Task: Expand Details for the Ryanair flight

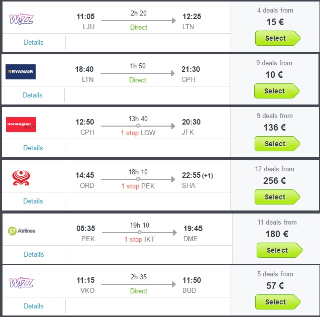Action: [x=33, y=95]
